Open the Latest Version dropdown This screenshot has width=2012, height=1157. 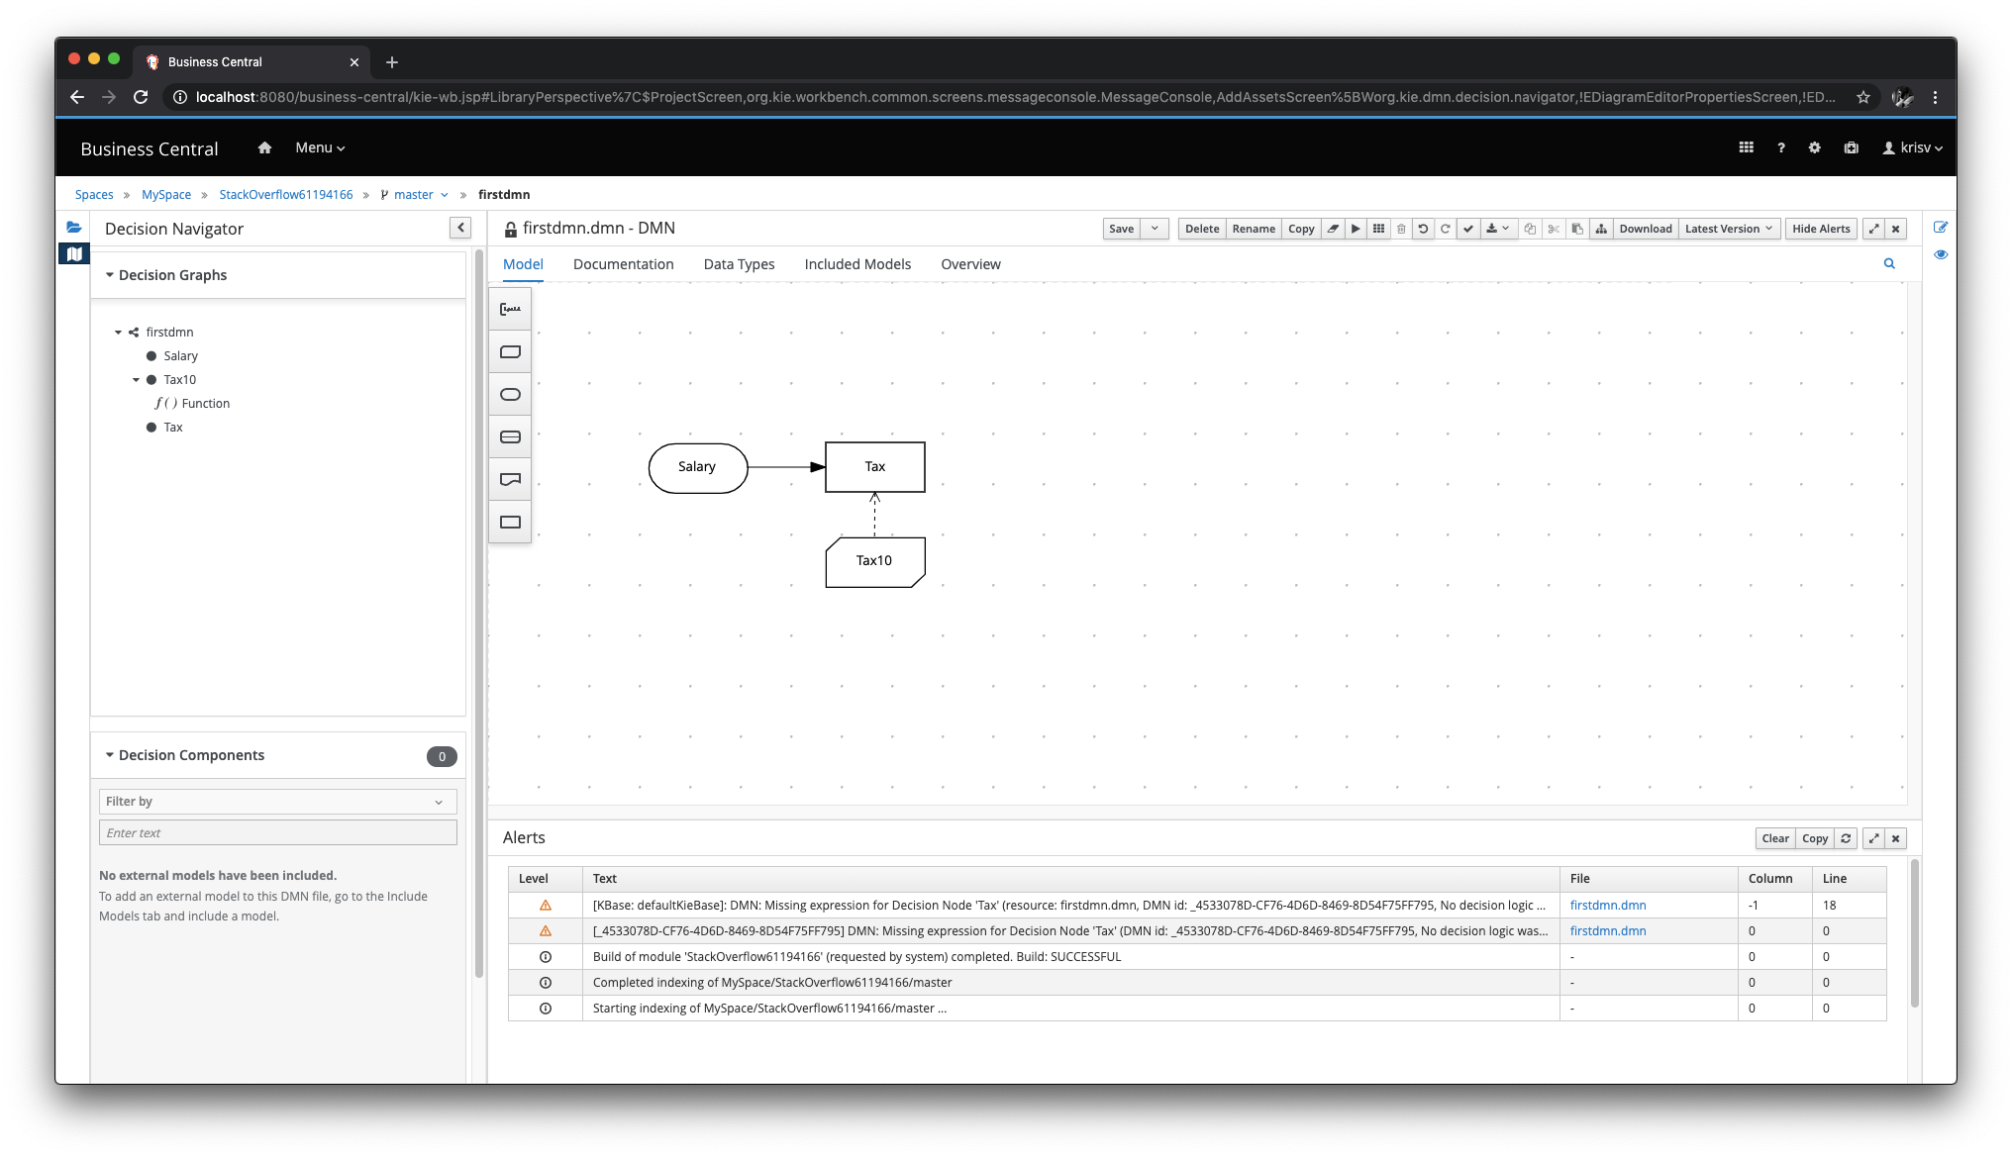(x=1728, y=229)
